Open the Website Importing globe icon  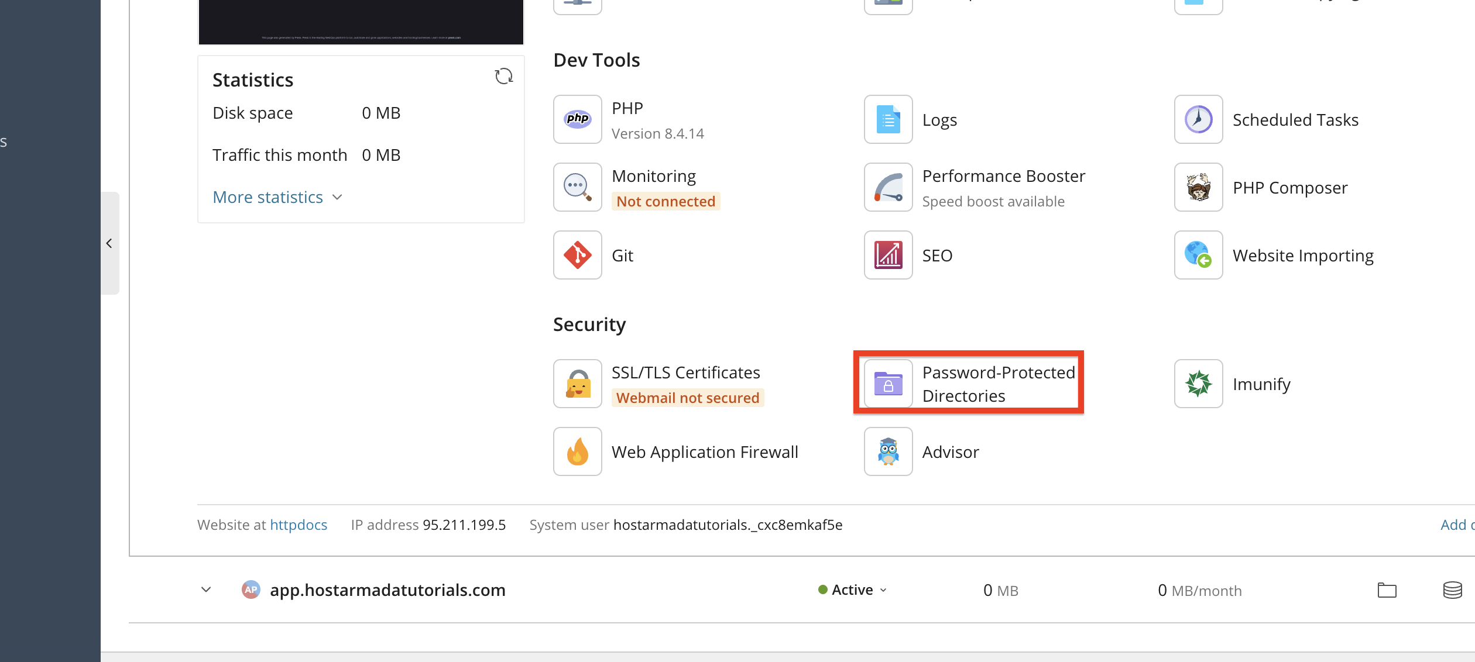point(1198,255)
